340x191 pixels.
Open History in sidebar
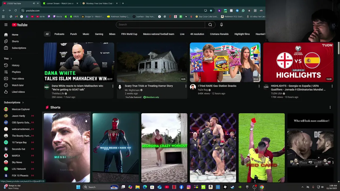click(x=15, y=65)
